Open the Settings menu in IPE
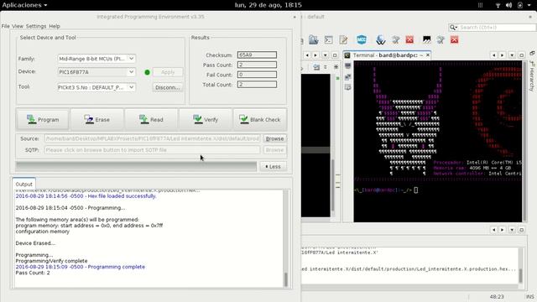The height and width of the screenshot is (302, 537). [x=36, y=26]
